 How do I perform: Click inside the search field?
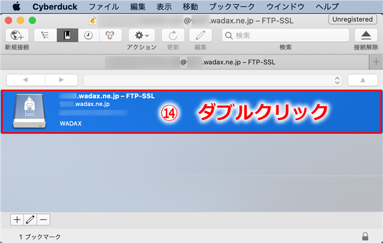285,35
